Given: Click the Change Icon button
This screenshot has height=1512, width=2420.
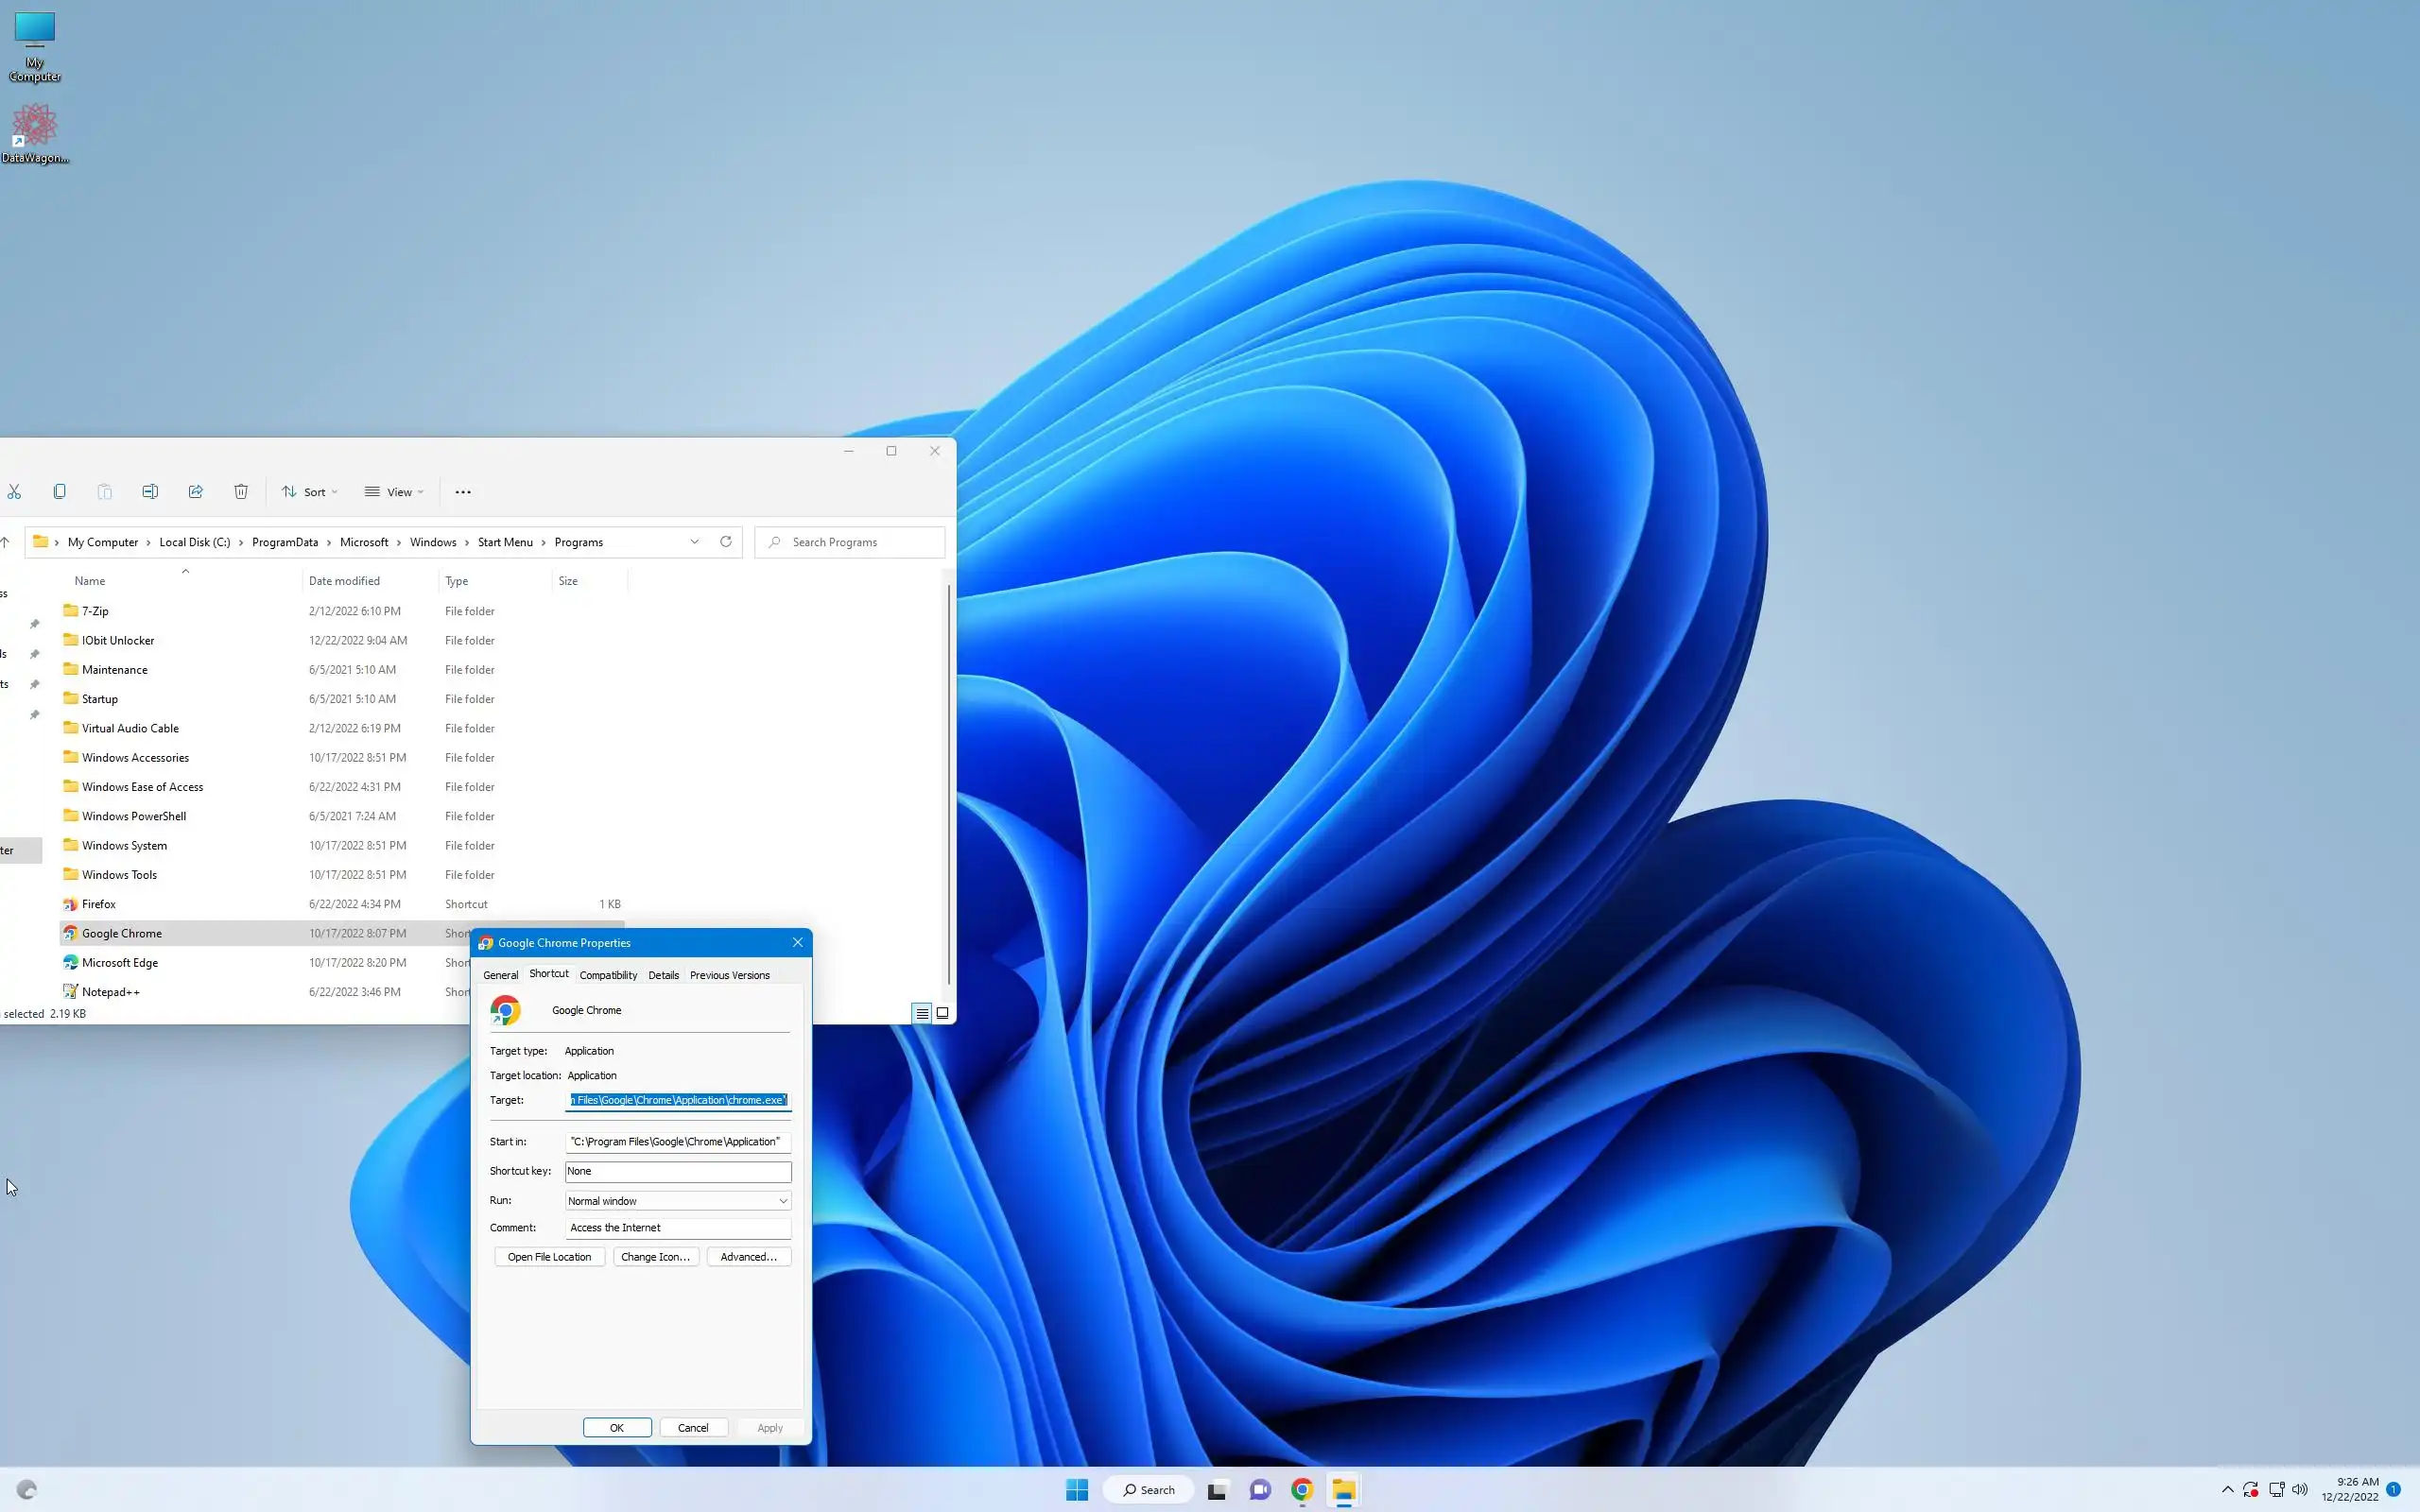Looking at the screenshot, I should (655, 1257).
